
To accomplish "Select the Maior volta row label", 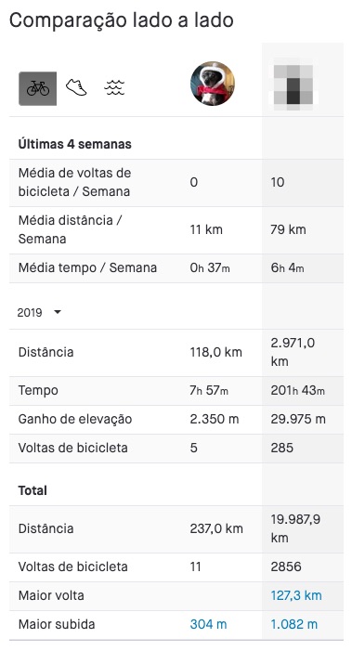I will 51,595.
